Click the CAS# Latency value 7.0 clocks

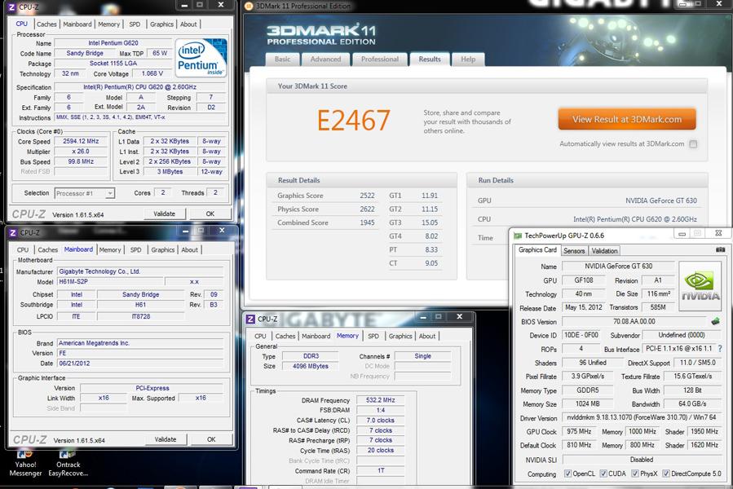(381, 421)
